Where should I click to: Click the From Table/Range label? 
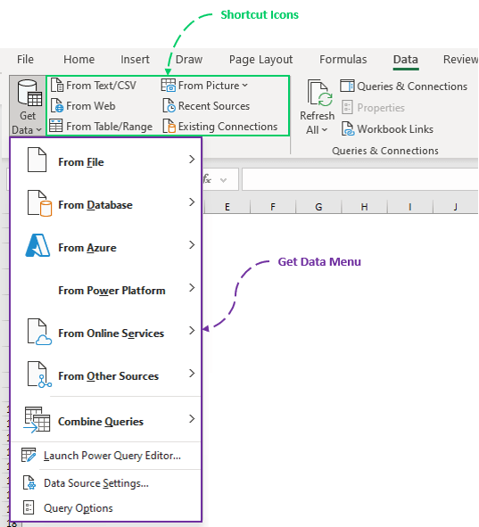click(x=109, y=127)
